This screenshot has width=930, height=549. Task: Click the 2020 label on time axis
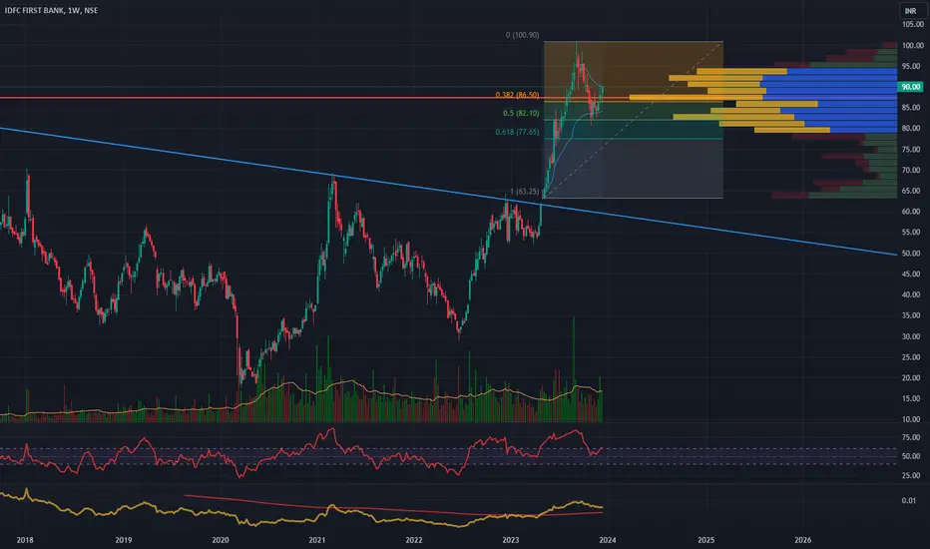[221, 539]
